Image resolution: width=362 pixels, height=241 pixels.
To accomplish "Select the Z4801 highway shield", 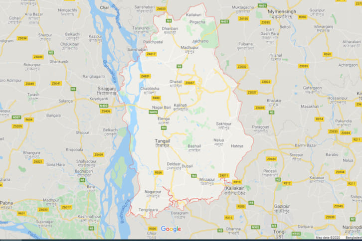I will (145, 76).
